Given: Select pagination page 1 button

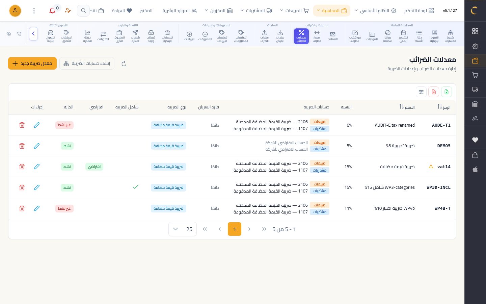Looking at the screenshot, I should tap(235, 229).
